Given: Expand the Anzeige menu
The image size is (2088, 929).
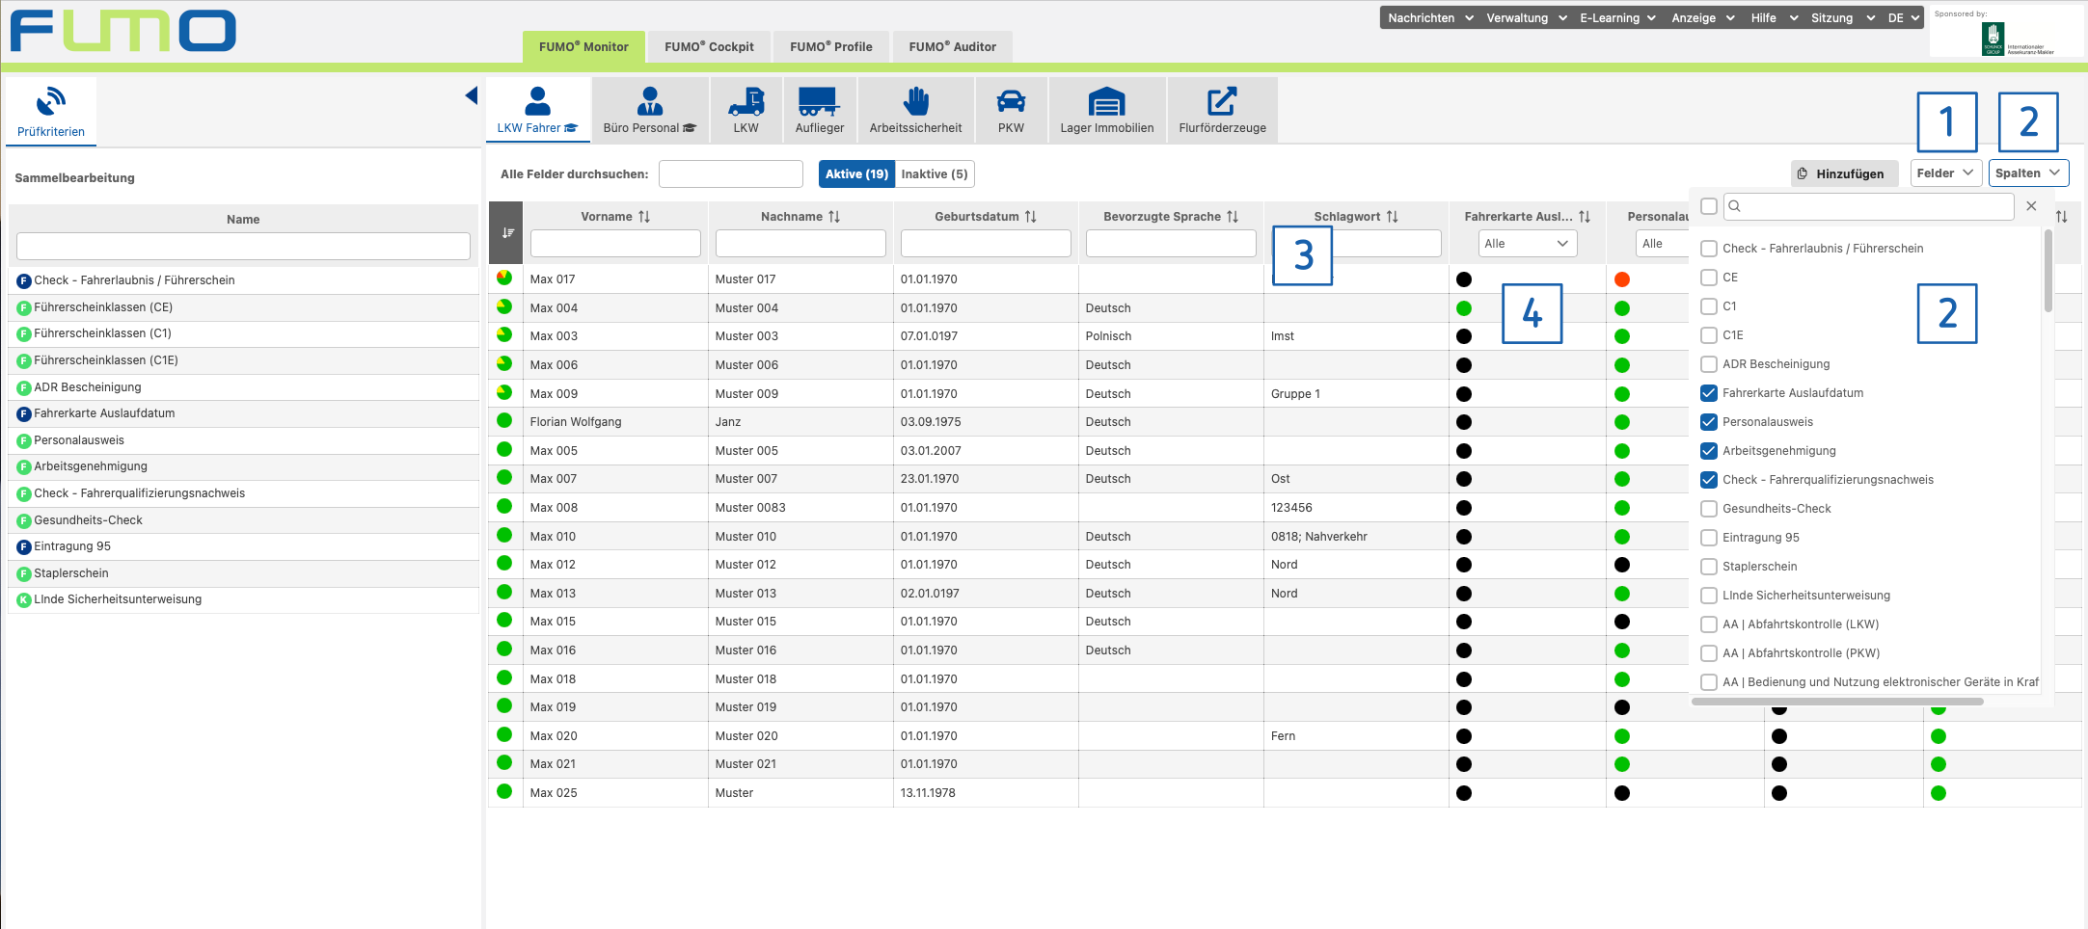Looking at the screenshot, I should point(1702,18).
